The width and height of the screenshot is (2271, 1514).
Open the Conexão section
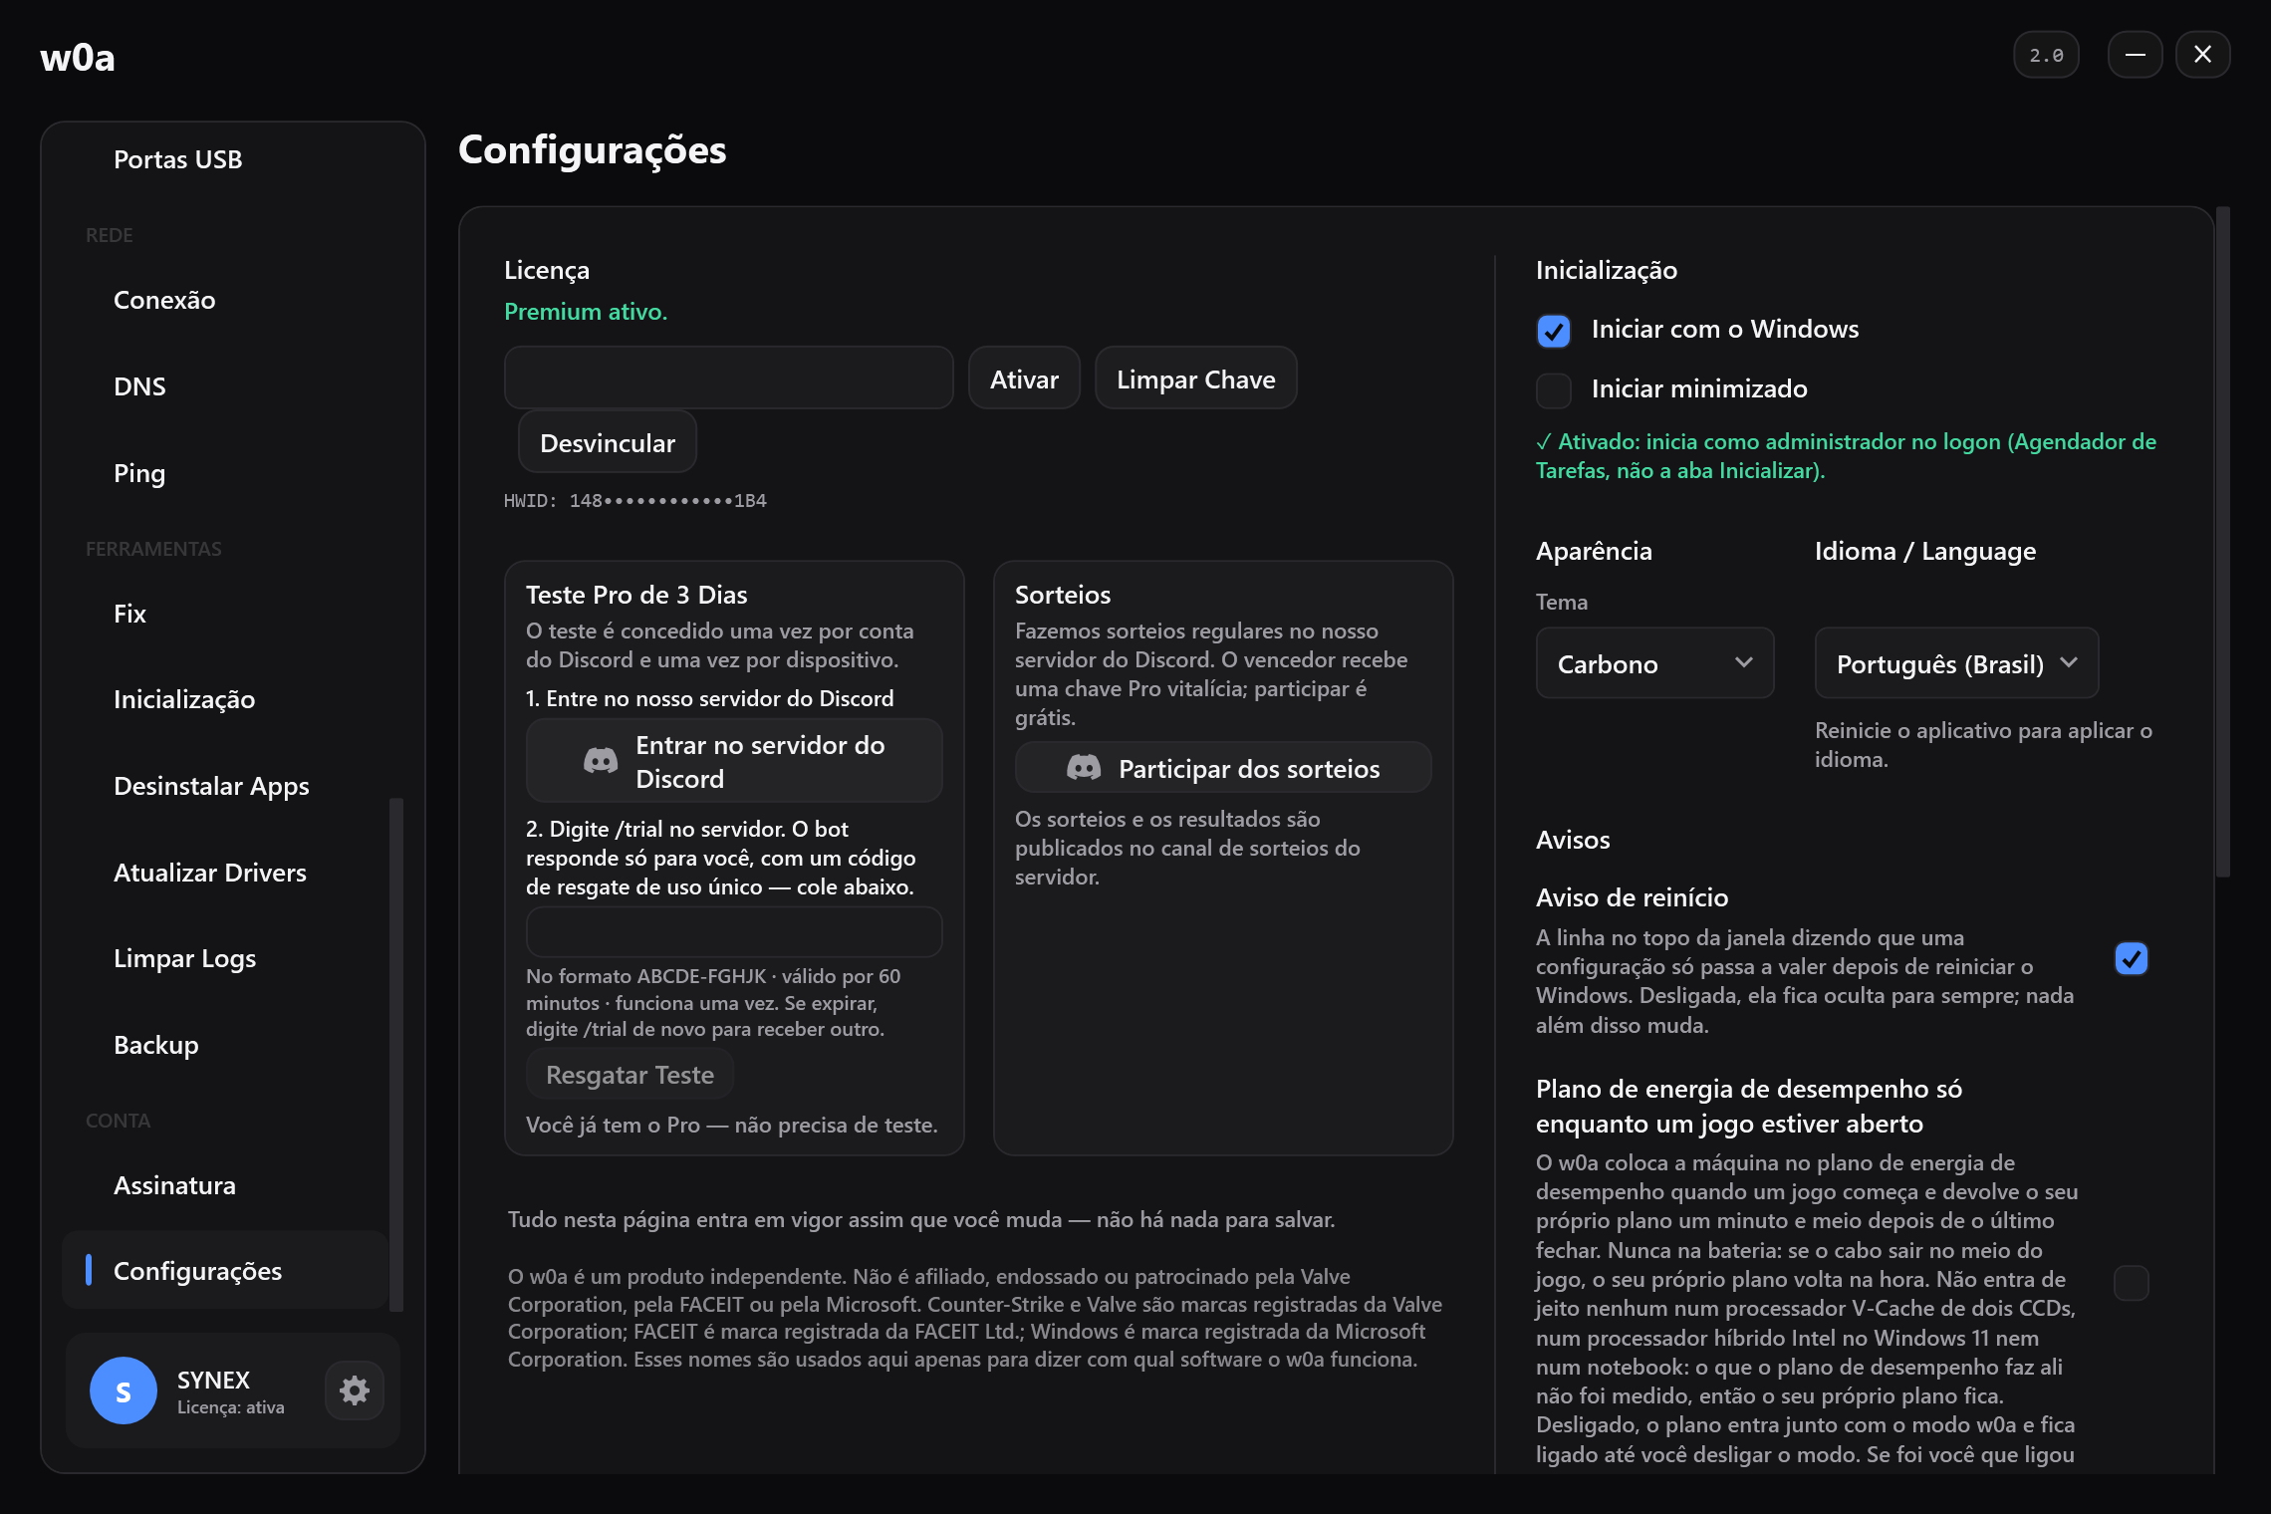tap(225, 300)
